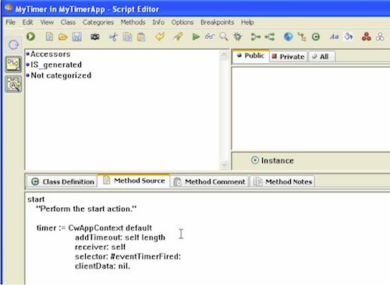
Task: Click the "Perform the start action." comment line
Action: tap(87, 209)
